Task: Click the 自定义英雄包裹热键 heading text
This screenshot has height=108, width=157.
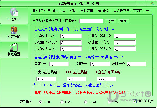Action: (x=74, y=29)
